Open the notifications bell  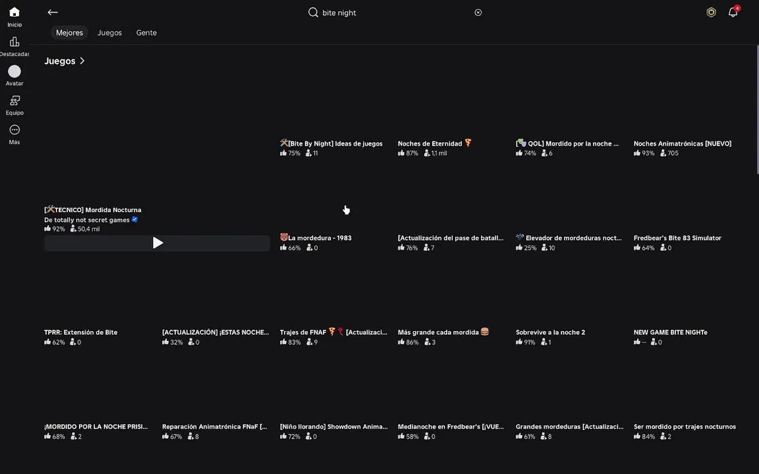click(733, 13)
